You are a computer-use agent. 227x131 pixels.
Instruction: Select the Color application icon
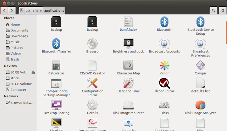point(165,65)
